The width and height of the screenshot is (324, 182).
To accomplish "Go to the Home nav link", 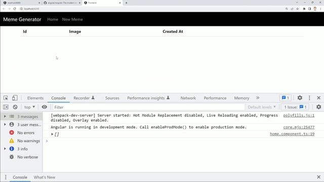I will click(53, 19).
